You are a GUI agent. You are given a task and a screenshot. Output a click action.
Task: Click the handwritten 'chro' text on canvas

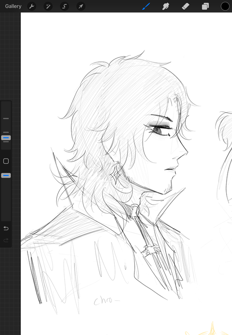tap(103, 301)
